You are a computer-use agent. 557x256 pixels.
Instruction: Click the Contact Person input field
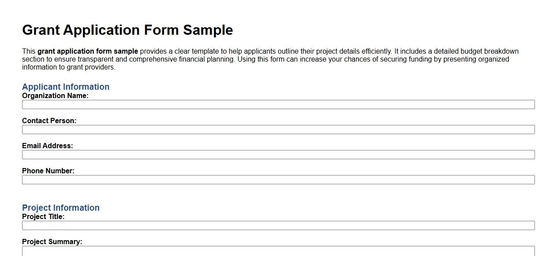(278, 129)
